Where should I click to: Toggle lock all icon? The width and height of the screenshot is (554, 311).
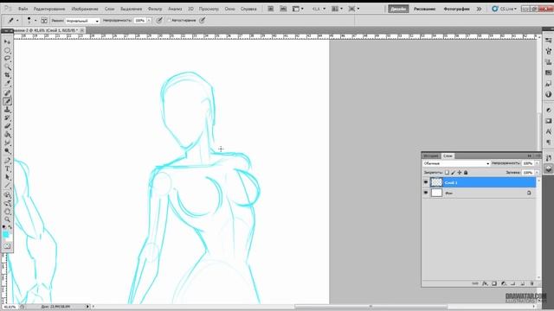[x=466, y=173]
